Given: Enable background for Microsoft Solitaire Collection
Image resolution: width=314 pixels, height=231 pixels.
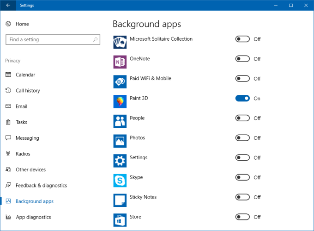Looking at the screenshot, I should [x=242, y=39].
